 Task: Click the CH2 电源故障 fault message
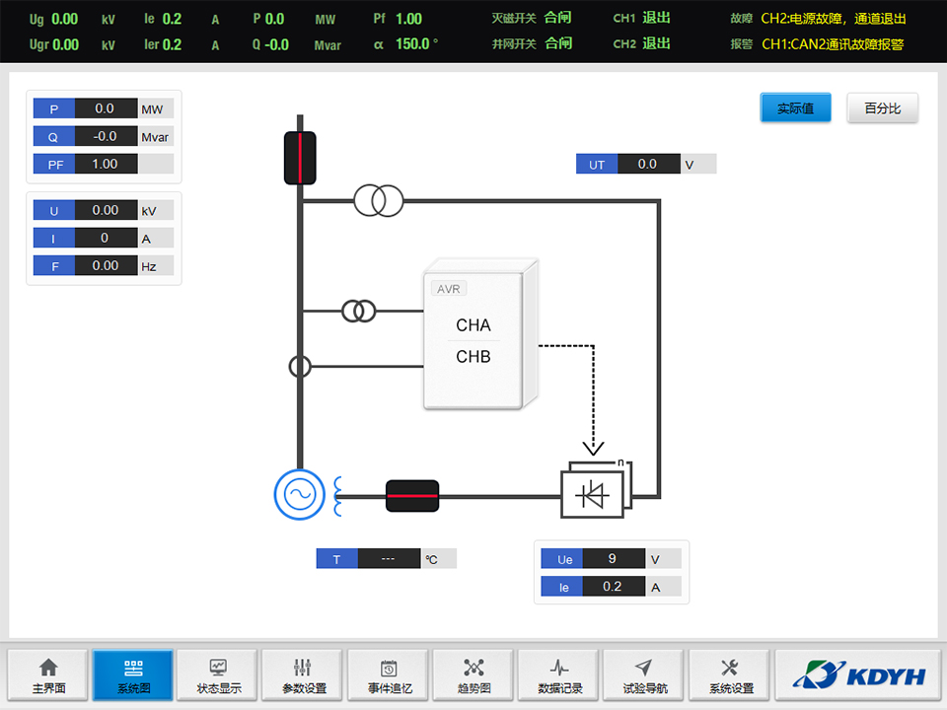pos(834,18)
